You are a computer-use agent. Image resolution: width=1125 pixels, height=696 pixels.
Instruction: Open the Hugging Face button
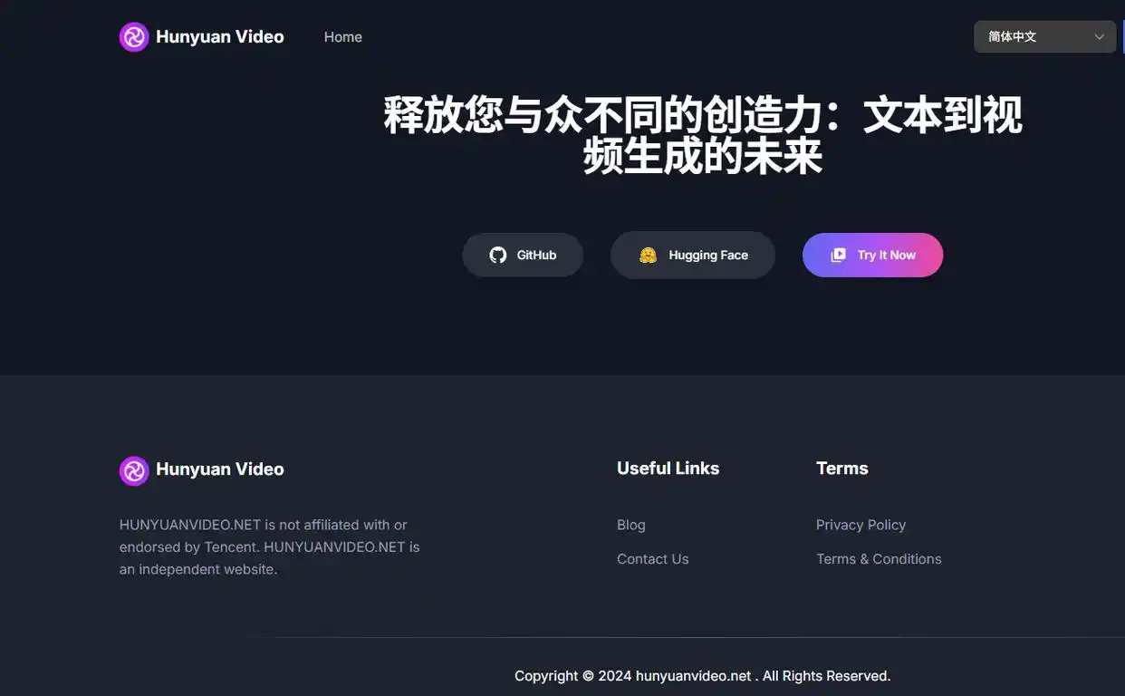pyautogui.click(x=693, y=256)
